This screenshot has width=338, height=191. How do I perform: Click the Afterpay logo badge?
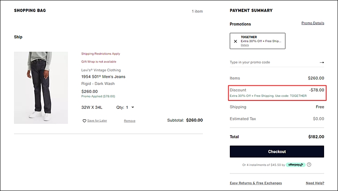tap(295, 165)
